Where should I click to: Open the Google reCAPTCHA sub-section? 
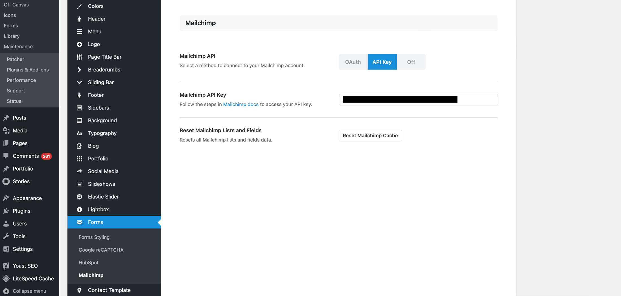(x=101, y=250)
